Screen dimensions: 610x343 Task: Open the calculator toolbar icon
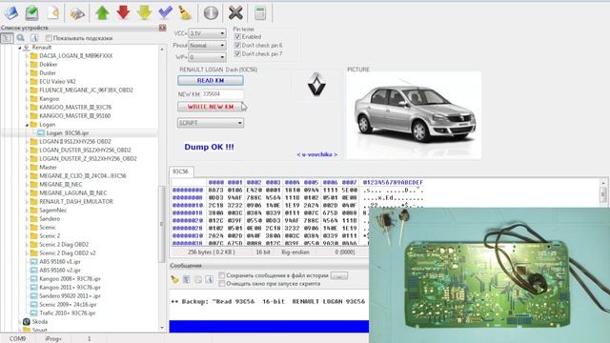(x=260, y=12)
